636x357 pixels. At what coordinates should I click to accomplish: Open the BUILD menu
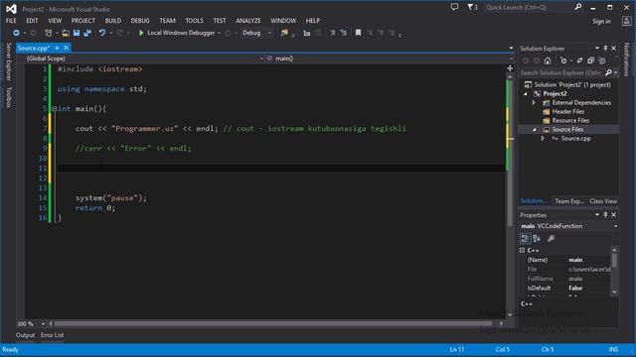(113, 21)
